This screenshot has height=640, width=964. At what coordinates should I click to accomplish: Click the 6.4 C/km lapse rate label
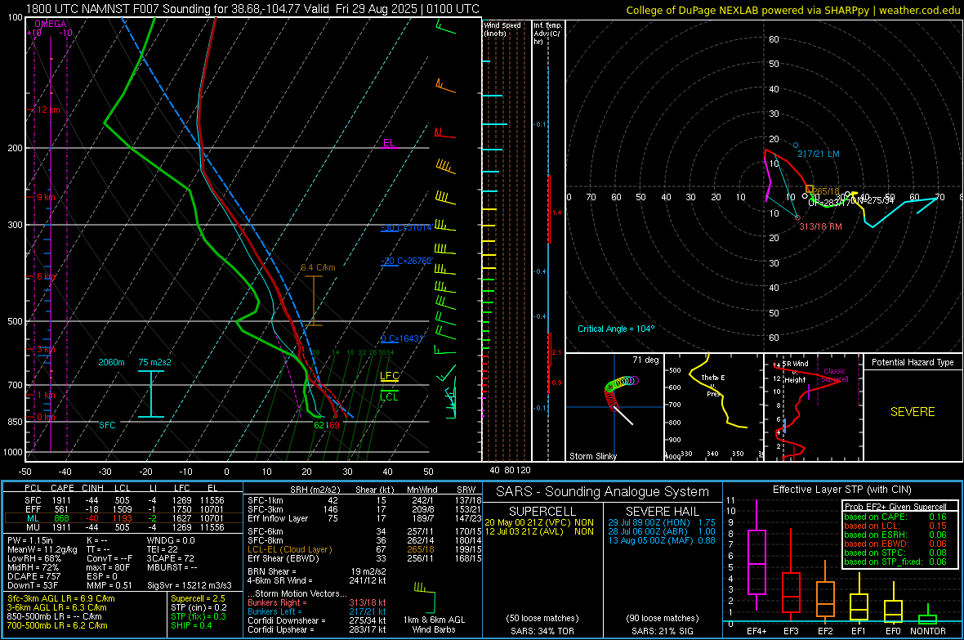click(318, 268)
